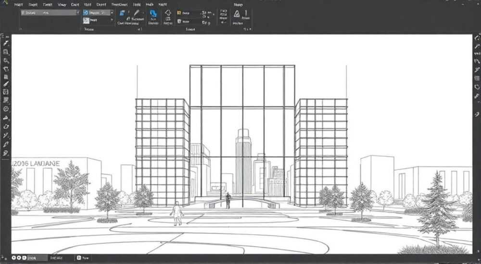
Task: Click the diamond-shaped ribbon icon
Action: pos(168,13)
